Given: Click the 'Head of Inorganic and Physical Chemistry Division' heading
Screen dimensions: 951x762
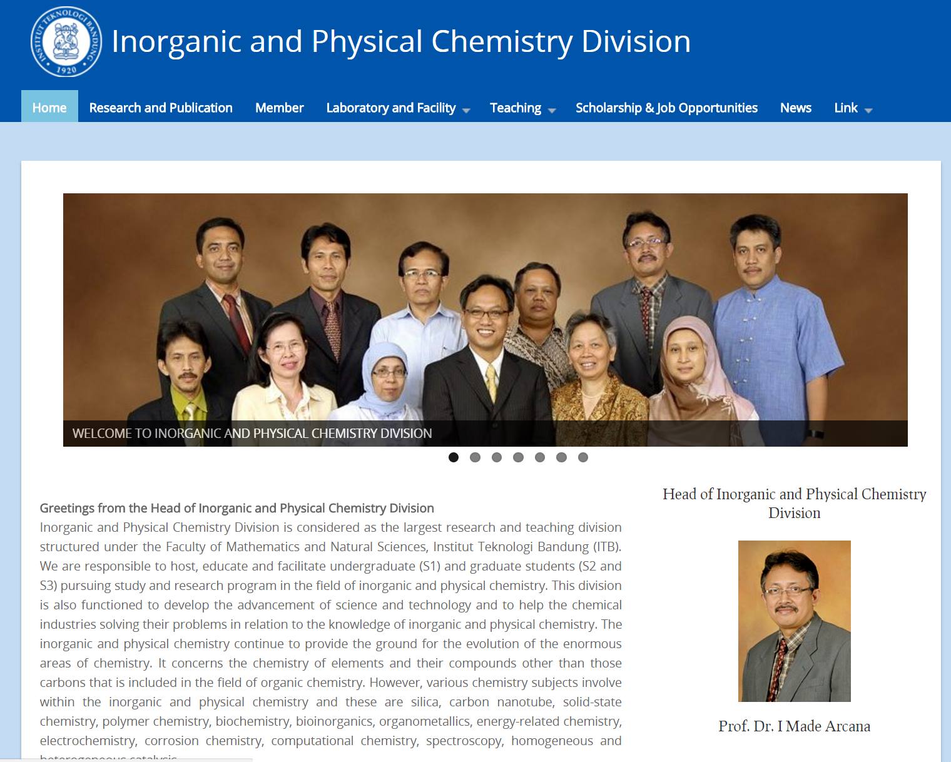Looking at the screenshot, I should pyautogui.click(x=795, y=504).
